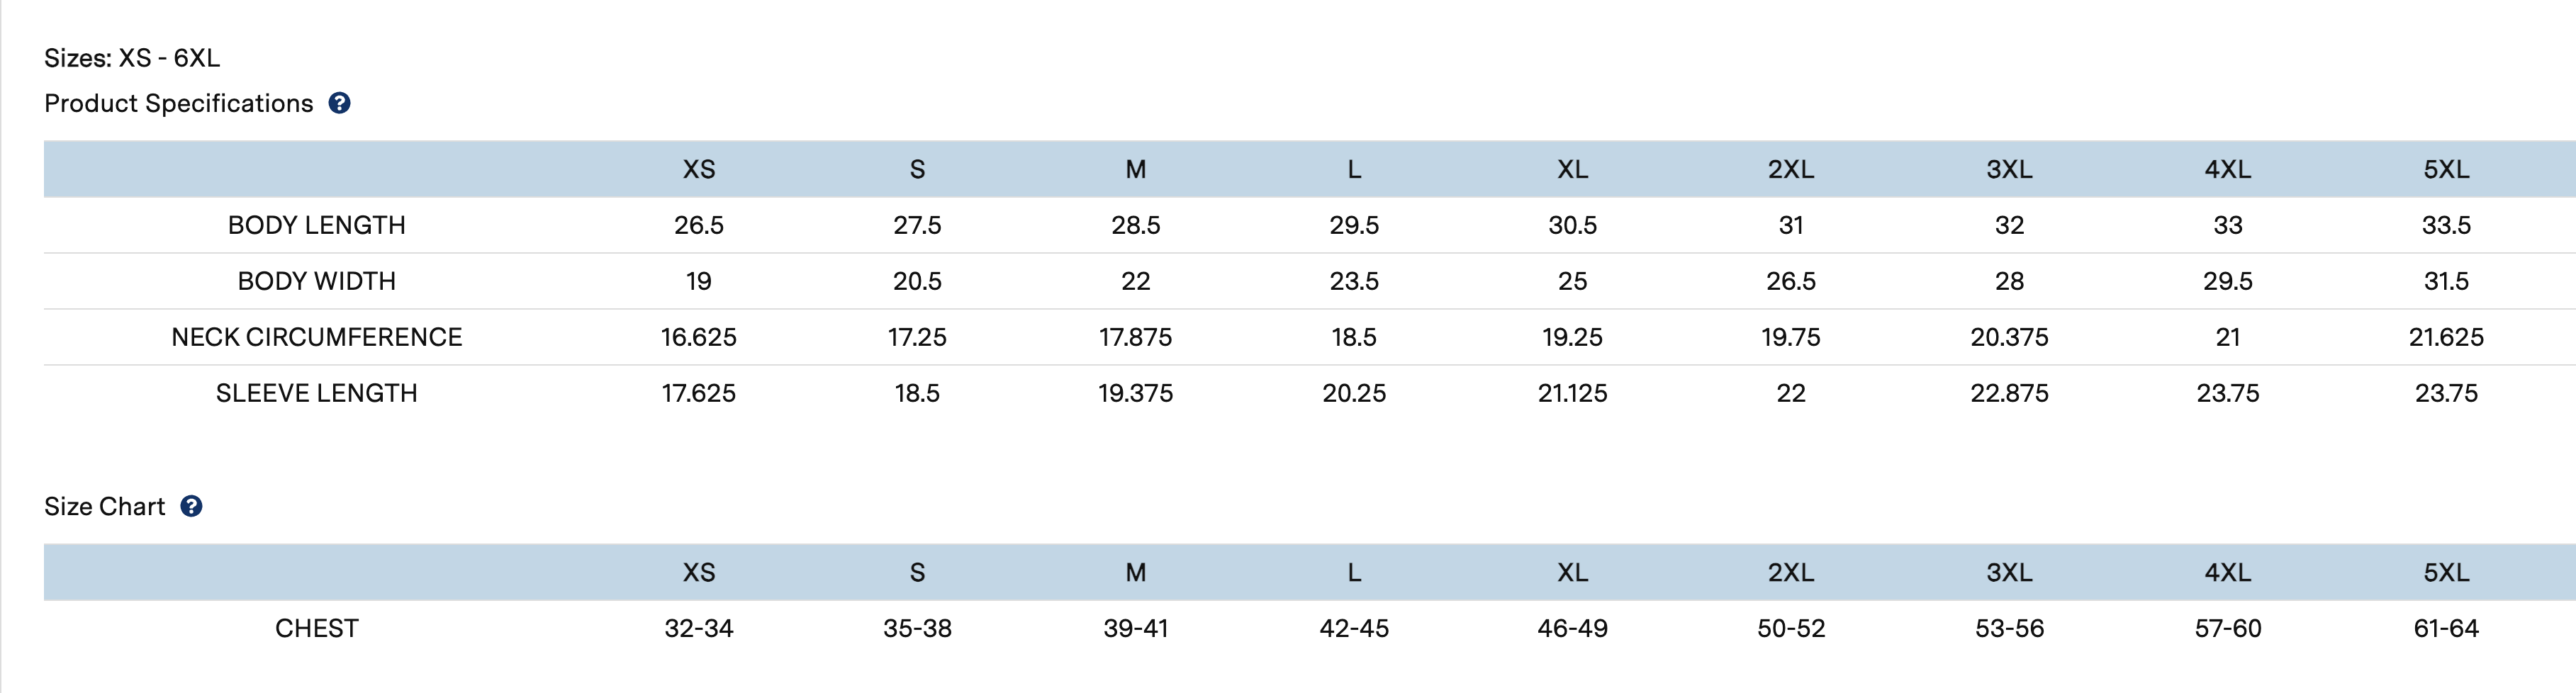
Task: Click the 5XL header in Size Chart table
Action: (2446, 572)
